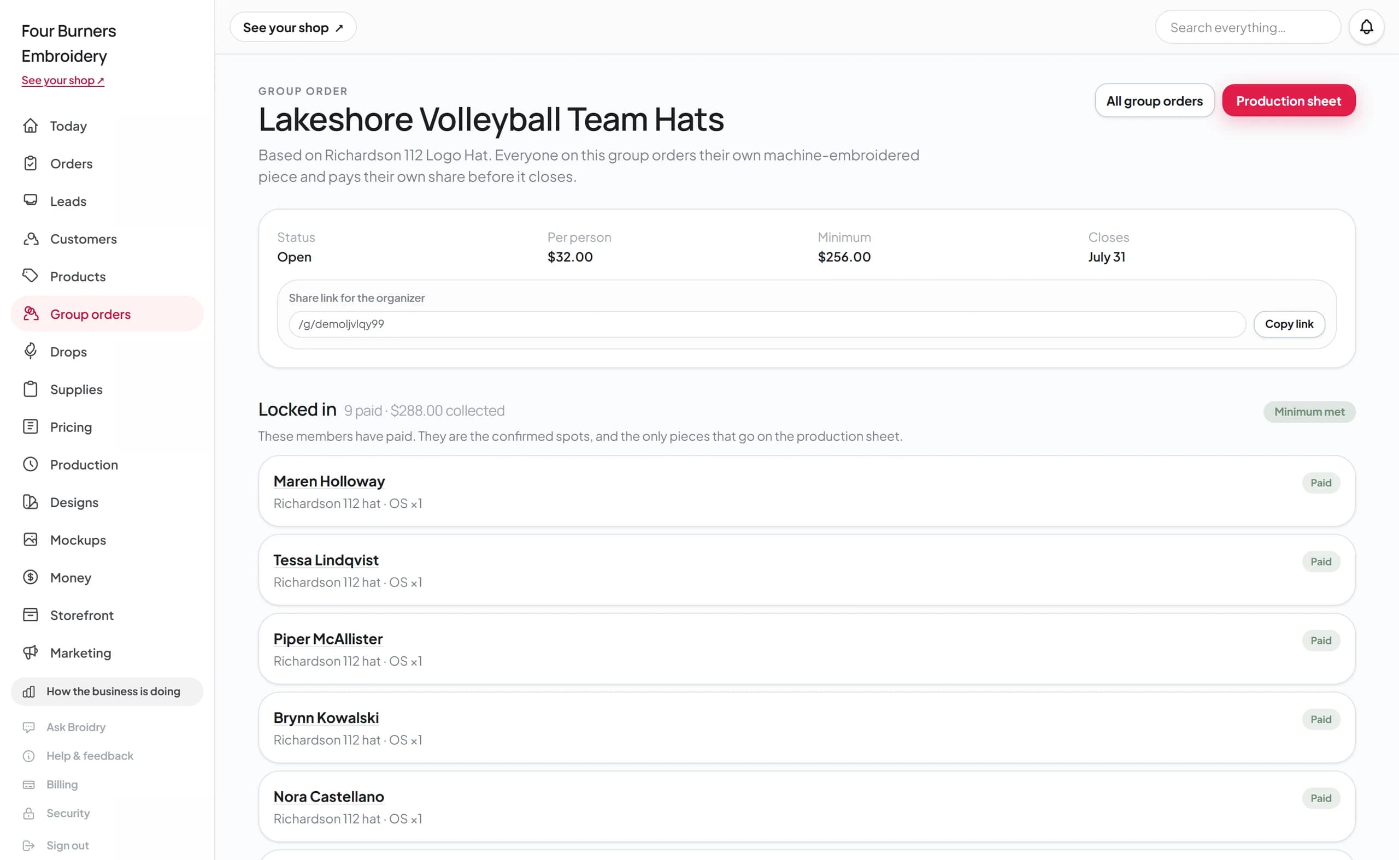Screen dimensions: 1399x860
Task: Navigate to Customers
Action: click(x=107, y=238)
